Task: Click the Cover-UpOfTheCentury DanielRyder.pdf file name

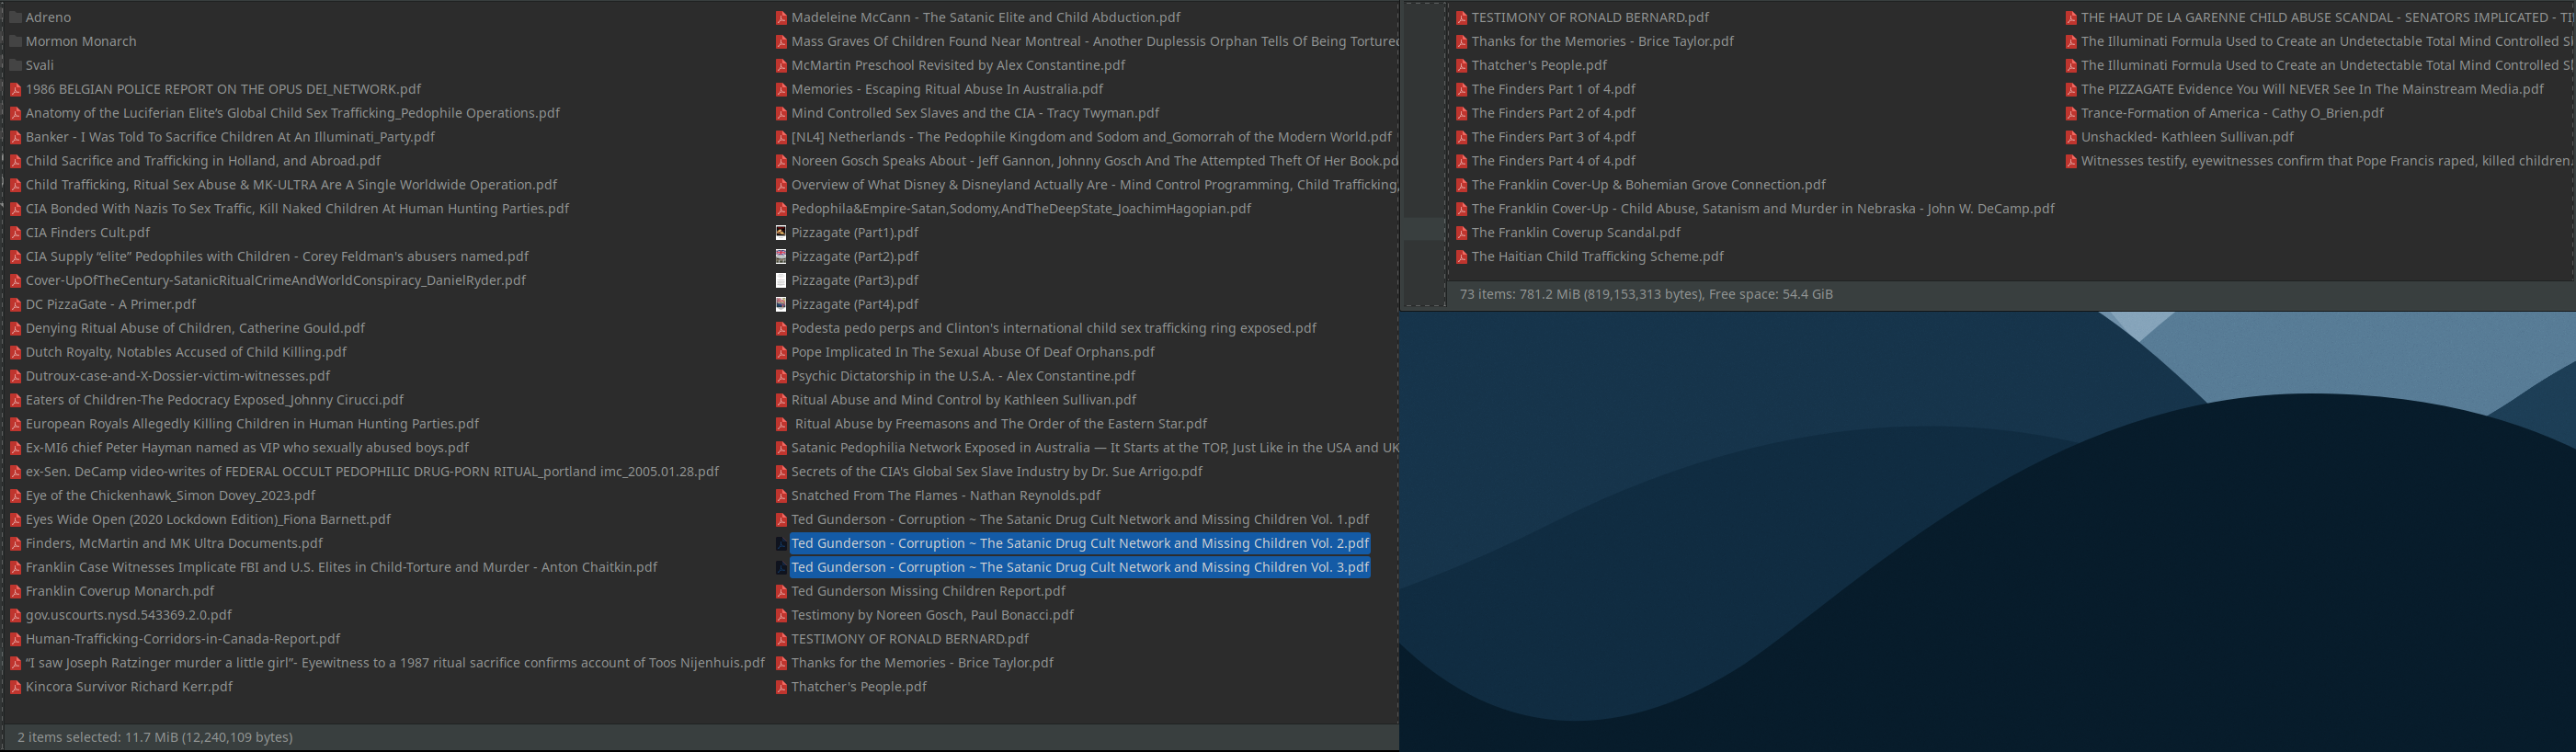Action: pyautogui.click(x=275, y=281)
